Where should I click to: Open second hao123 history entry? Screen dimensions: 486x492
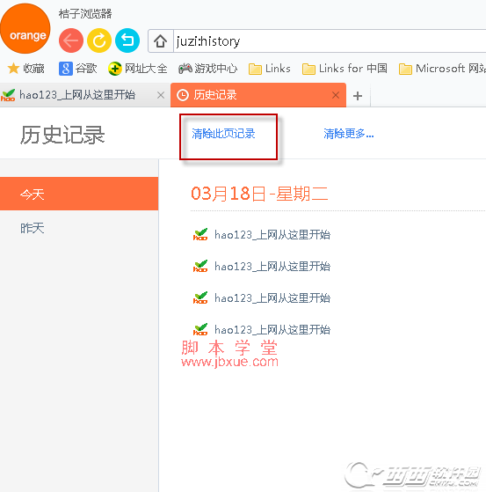point(262,267)
